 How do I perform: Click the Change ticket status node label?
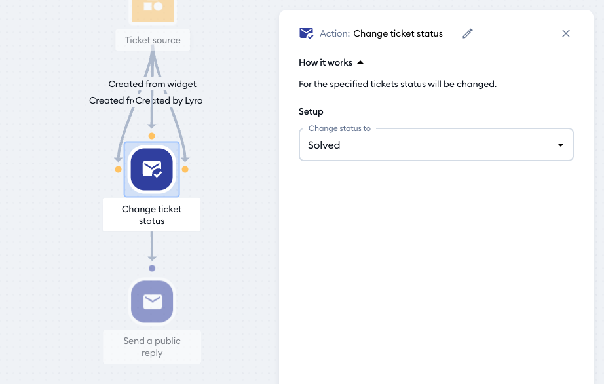tap(152, 215)
